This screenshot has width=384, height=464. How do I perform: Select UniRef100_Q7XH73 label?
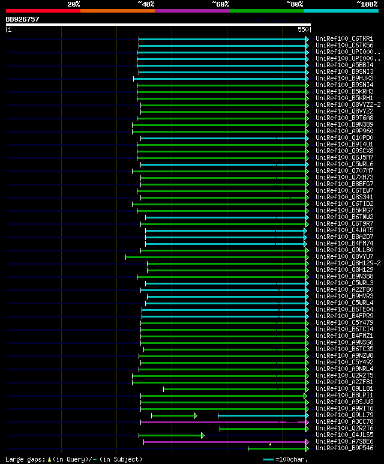coord(344,178)
